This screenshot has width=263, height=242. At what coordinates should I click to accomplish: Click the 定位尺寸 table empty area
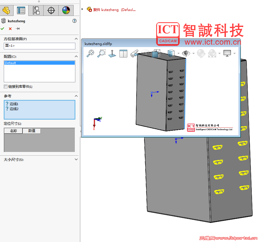40,143
